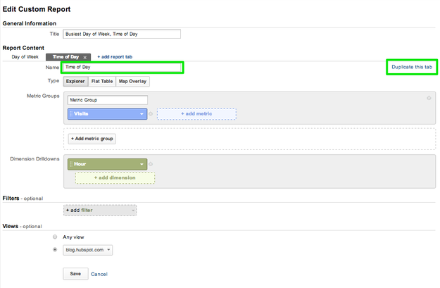Open the Visits metric dropdown
Viewport: 440px width, 288px height.
[x=142, y=113]
